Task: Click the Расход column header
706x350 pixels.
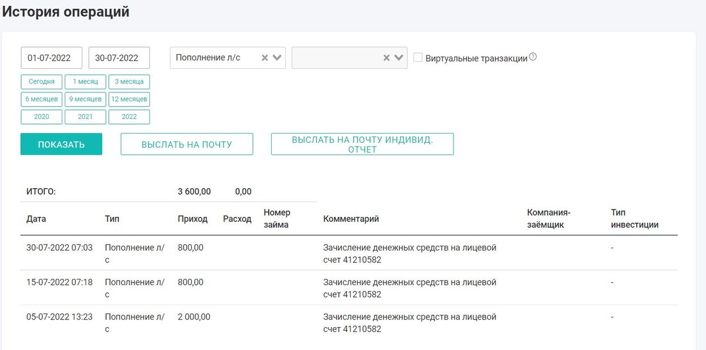Action: (x=237, y=219)
